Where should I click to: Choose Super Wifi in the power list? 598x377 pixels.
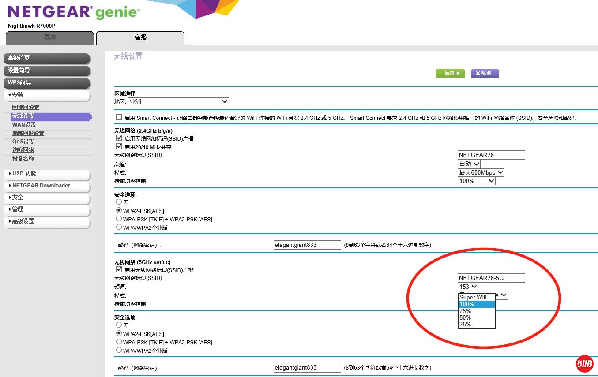[473, 297]
